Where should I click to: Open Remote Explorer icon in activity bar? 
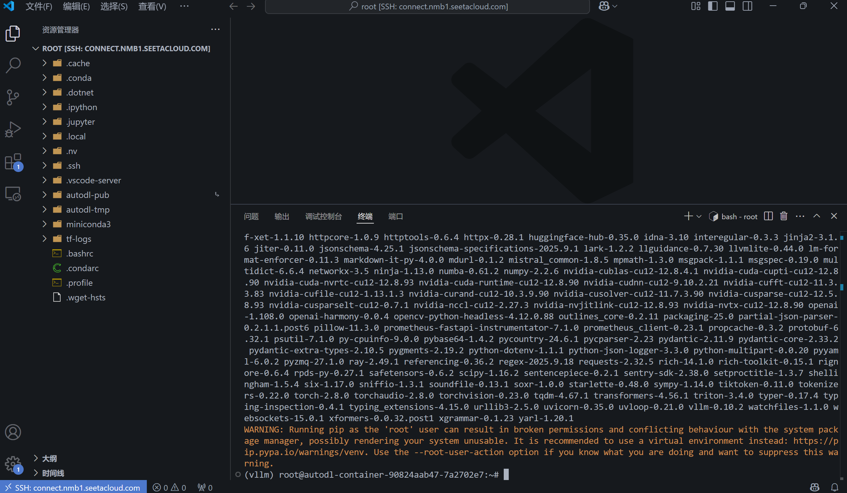coord(13,194)
